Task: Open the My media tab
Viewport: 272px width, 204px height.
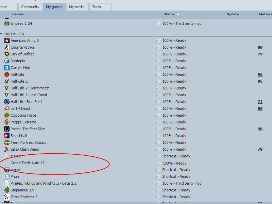Action: (77, 7)
